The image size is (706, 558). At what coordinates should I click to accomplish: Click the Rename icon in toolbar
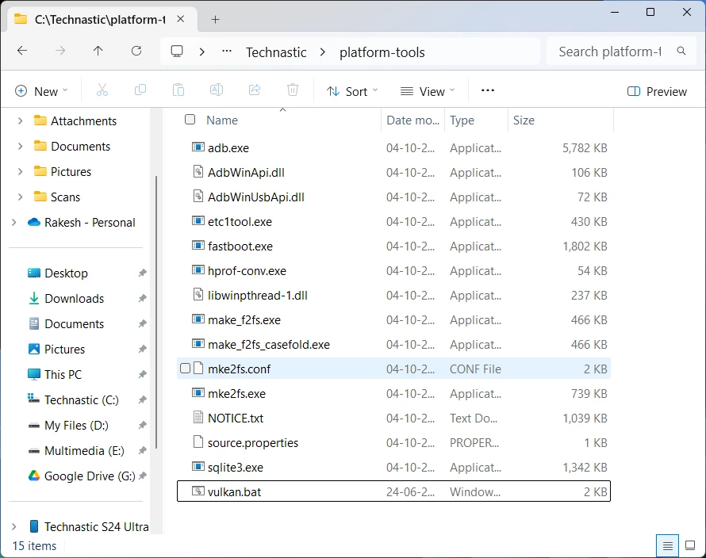pos(217,90)
